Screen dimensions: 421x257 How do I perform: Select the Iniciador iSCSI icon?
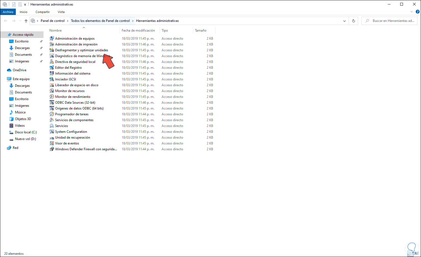coord(52,79)
